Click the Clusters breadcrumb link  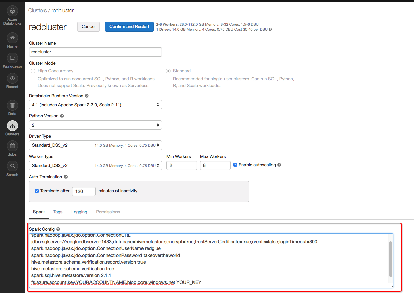[x=37, y=11]
